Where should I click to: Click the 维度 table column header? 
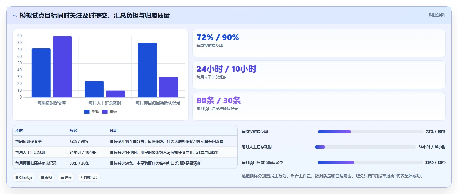coord(19,131)
